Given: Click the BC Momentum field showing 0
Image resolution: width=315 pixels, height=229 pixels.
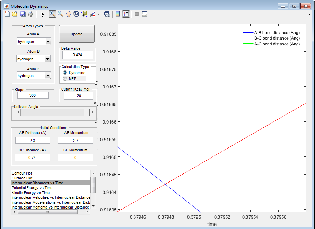Looking at the screenshot, I should pos(75,158).
